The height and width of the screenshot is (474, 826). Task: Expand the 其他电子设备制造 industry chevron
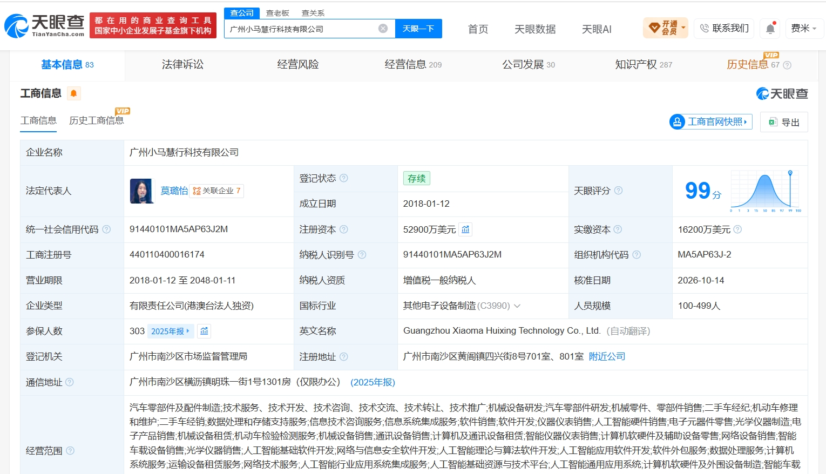click(x=517, y=306)
